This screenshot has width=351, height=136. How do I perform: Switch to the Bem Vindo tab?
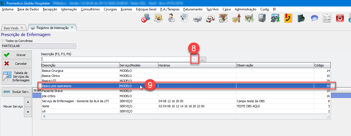point(11,28)
